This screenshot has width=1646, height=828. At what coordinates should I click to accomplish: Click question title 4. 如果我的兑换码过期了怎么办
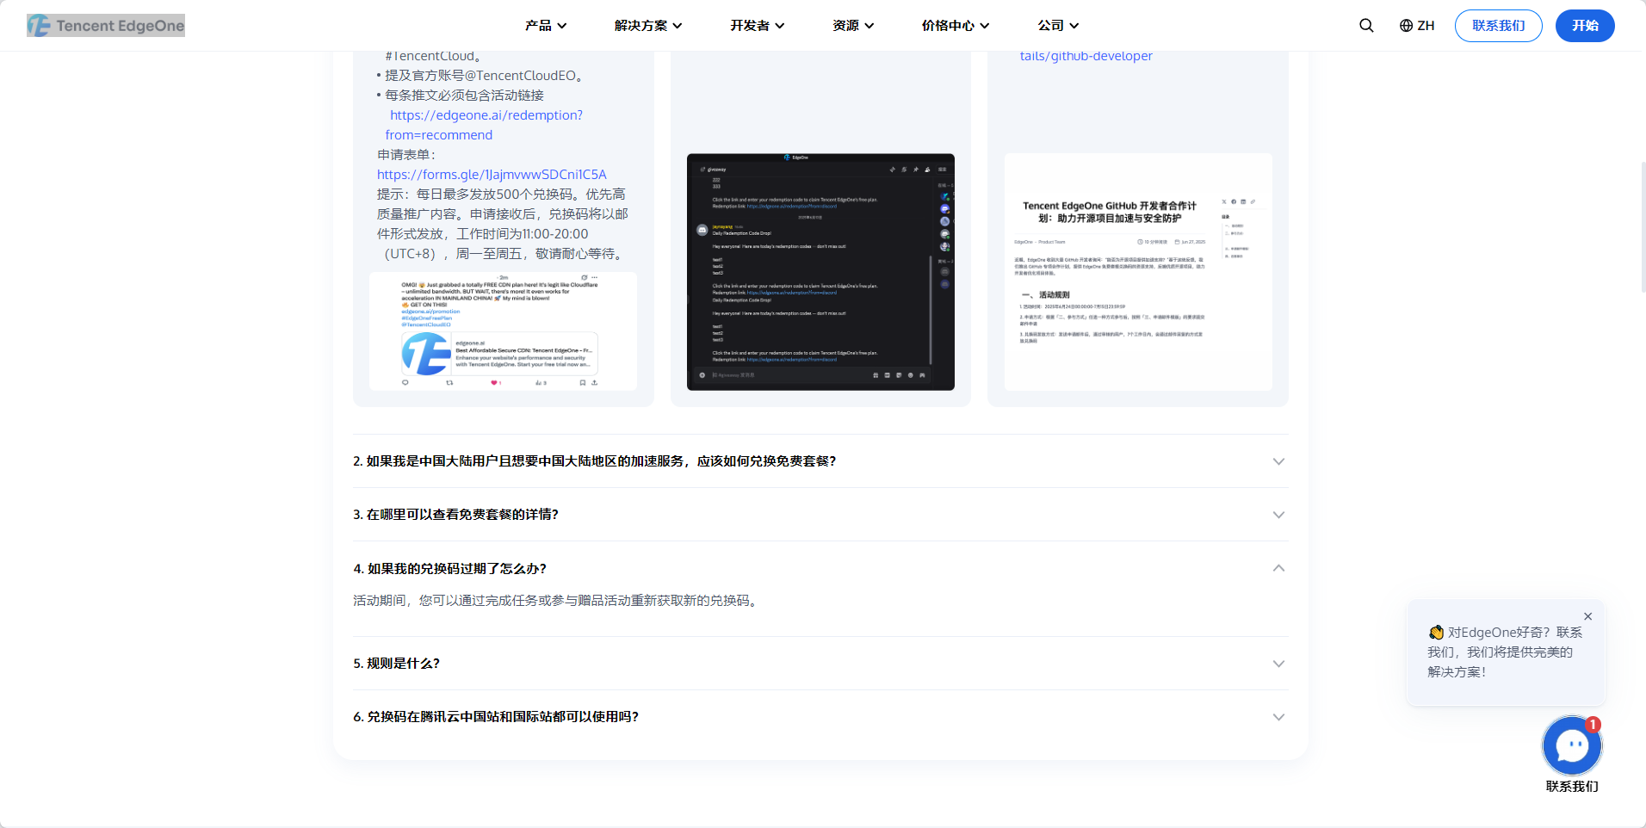tap(449, 569)
